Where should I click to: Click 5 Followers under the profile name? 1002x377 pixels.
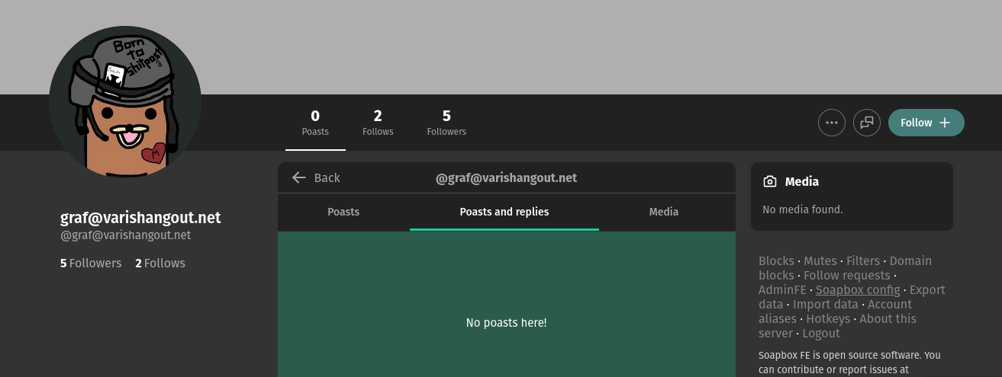(x=91, y=263)
